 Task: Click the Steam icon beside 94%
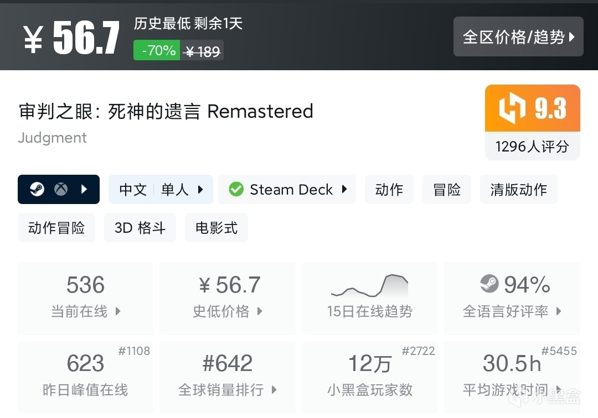coord(489,284)
